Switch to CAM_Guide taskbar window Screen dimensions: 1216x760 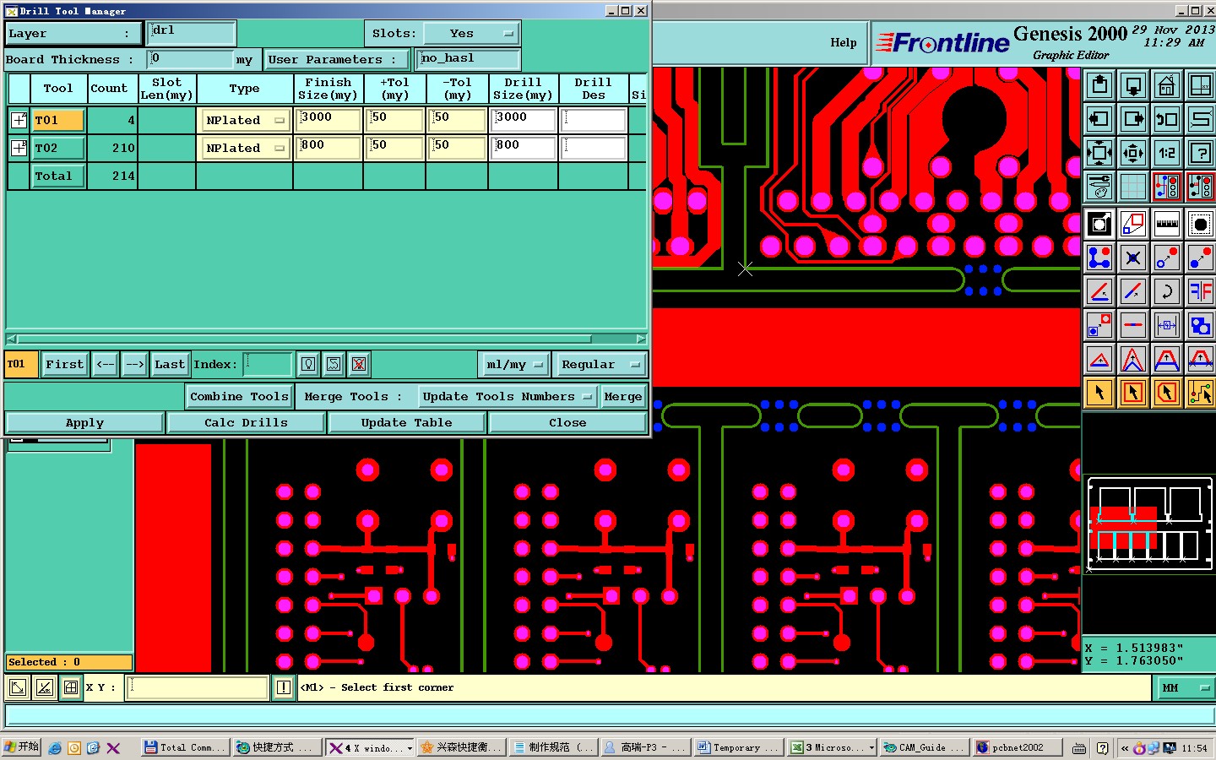coord(924,747)
